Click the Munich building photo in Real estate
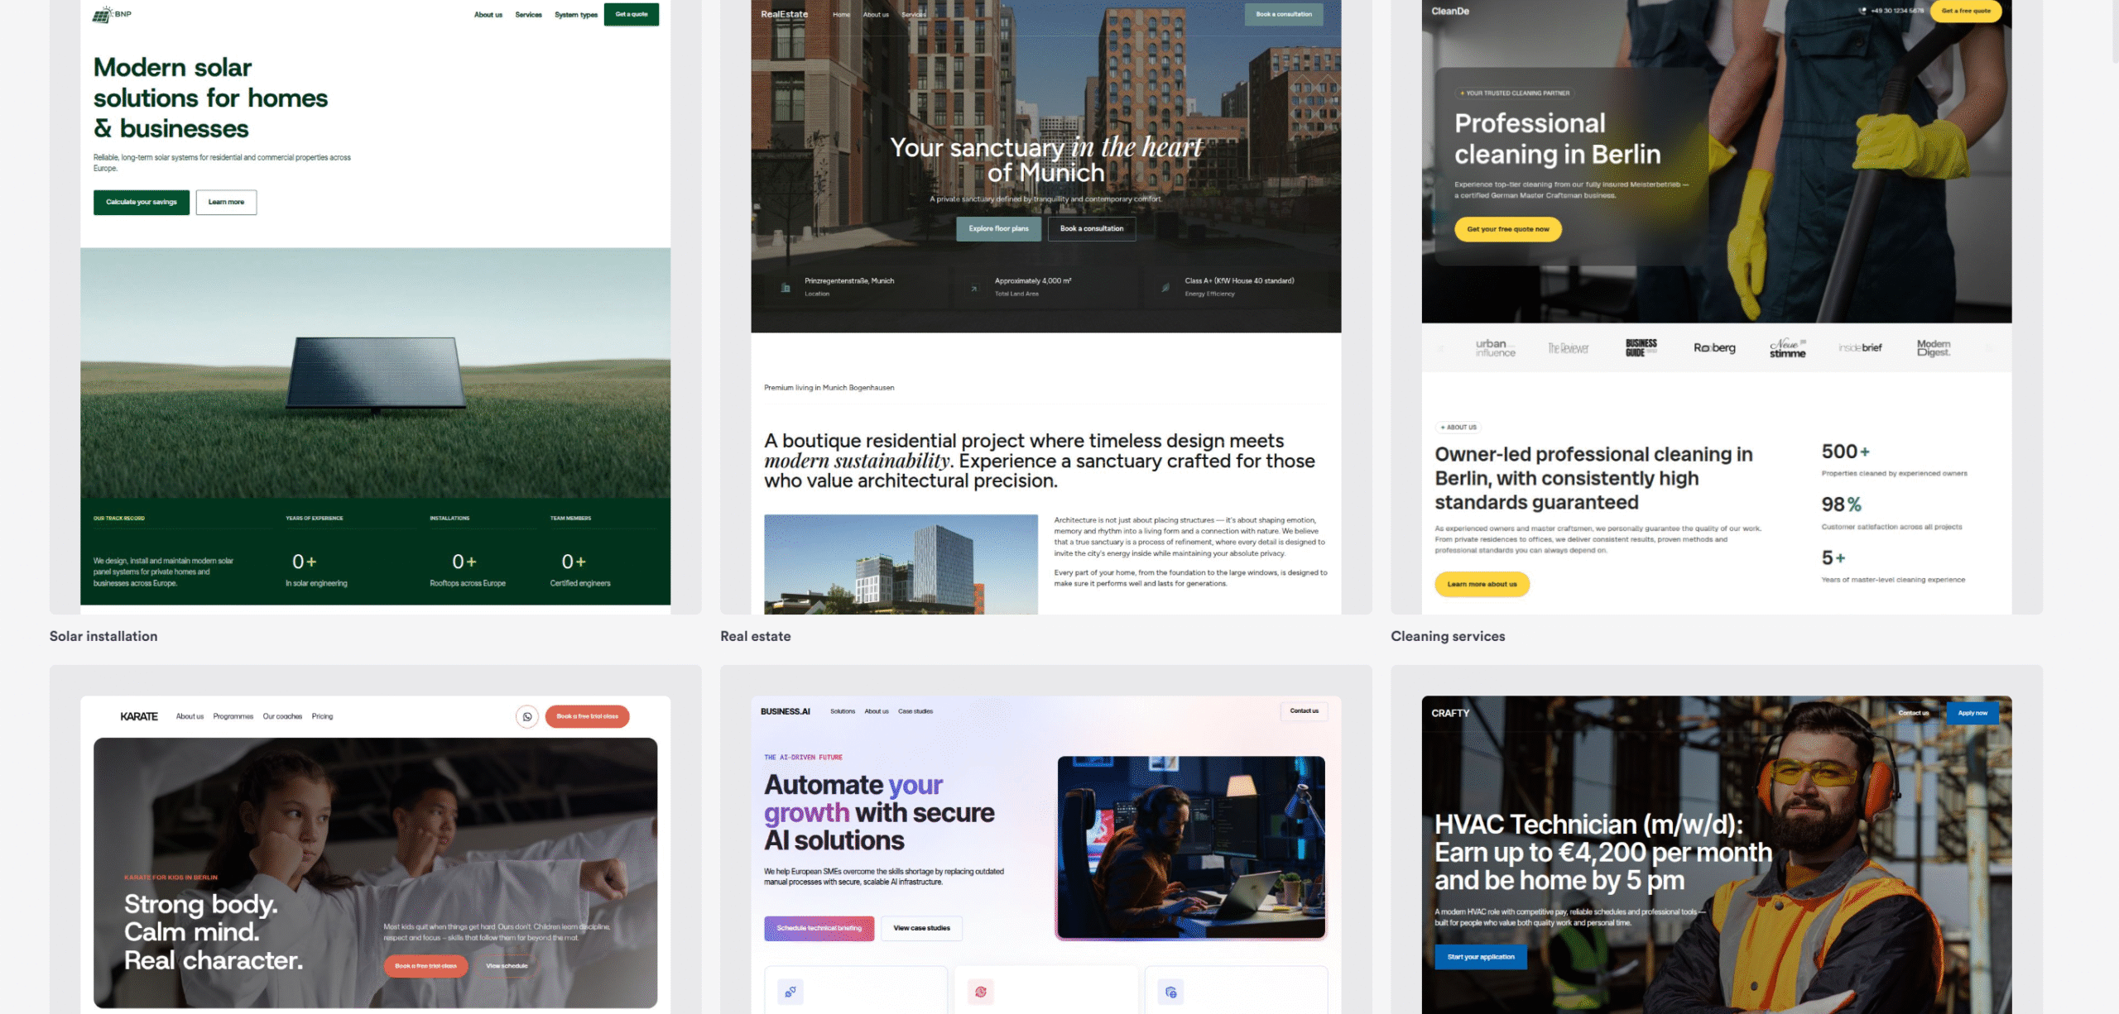Image resolution: width=2119 pixels, height=1014 pixels. (x=901, y=564)
